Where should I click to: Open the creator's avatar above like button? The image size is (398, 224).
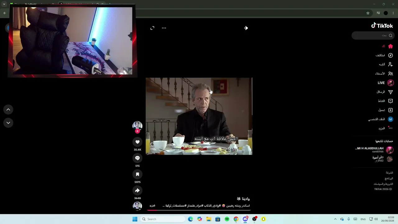[x=137, y=125]
